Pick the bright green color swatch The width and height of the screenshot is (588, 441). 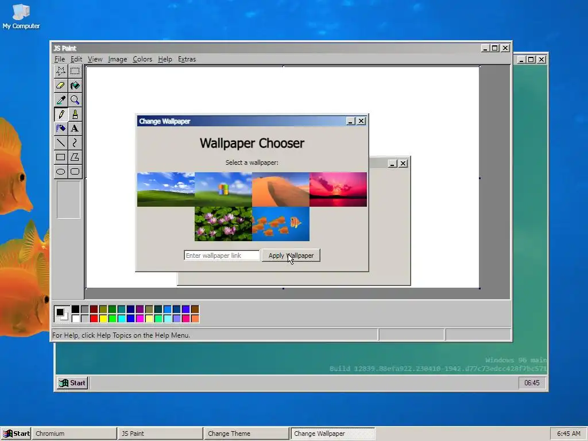(112, 318)
